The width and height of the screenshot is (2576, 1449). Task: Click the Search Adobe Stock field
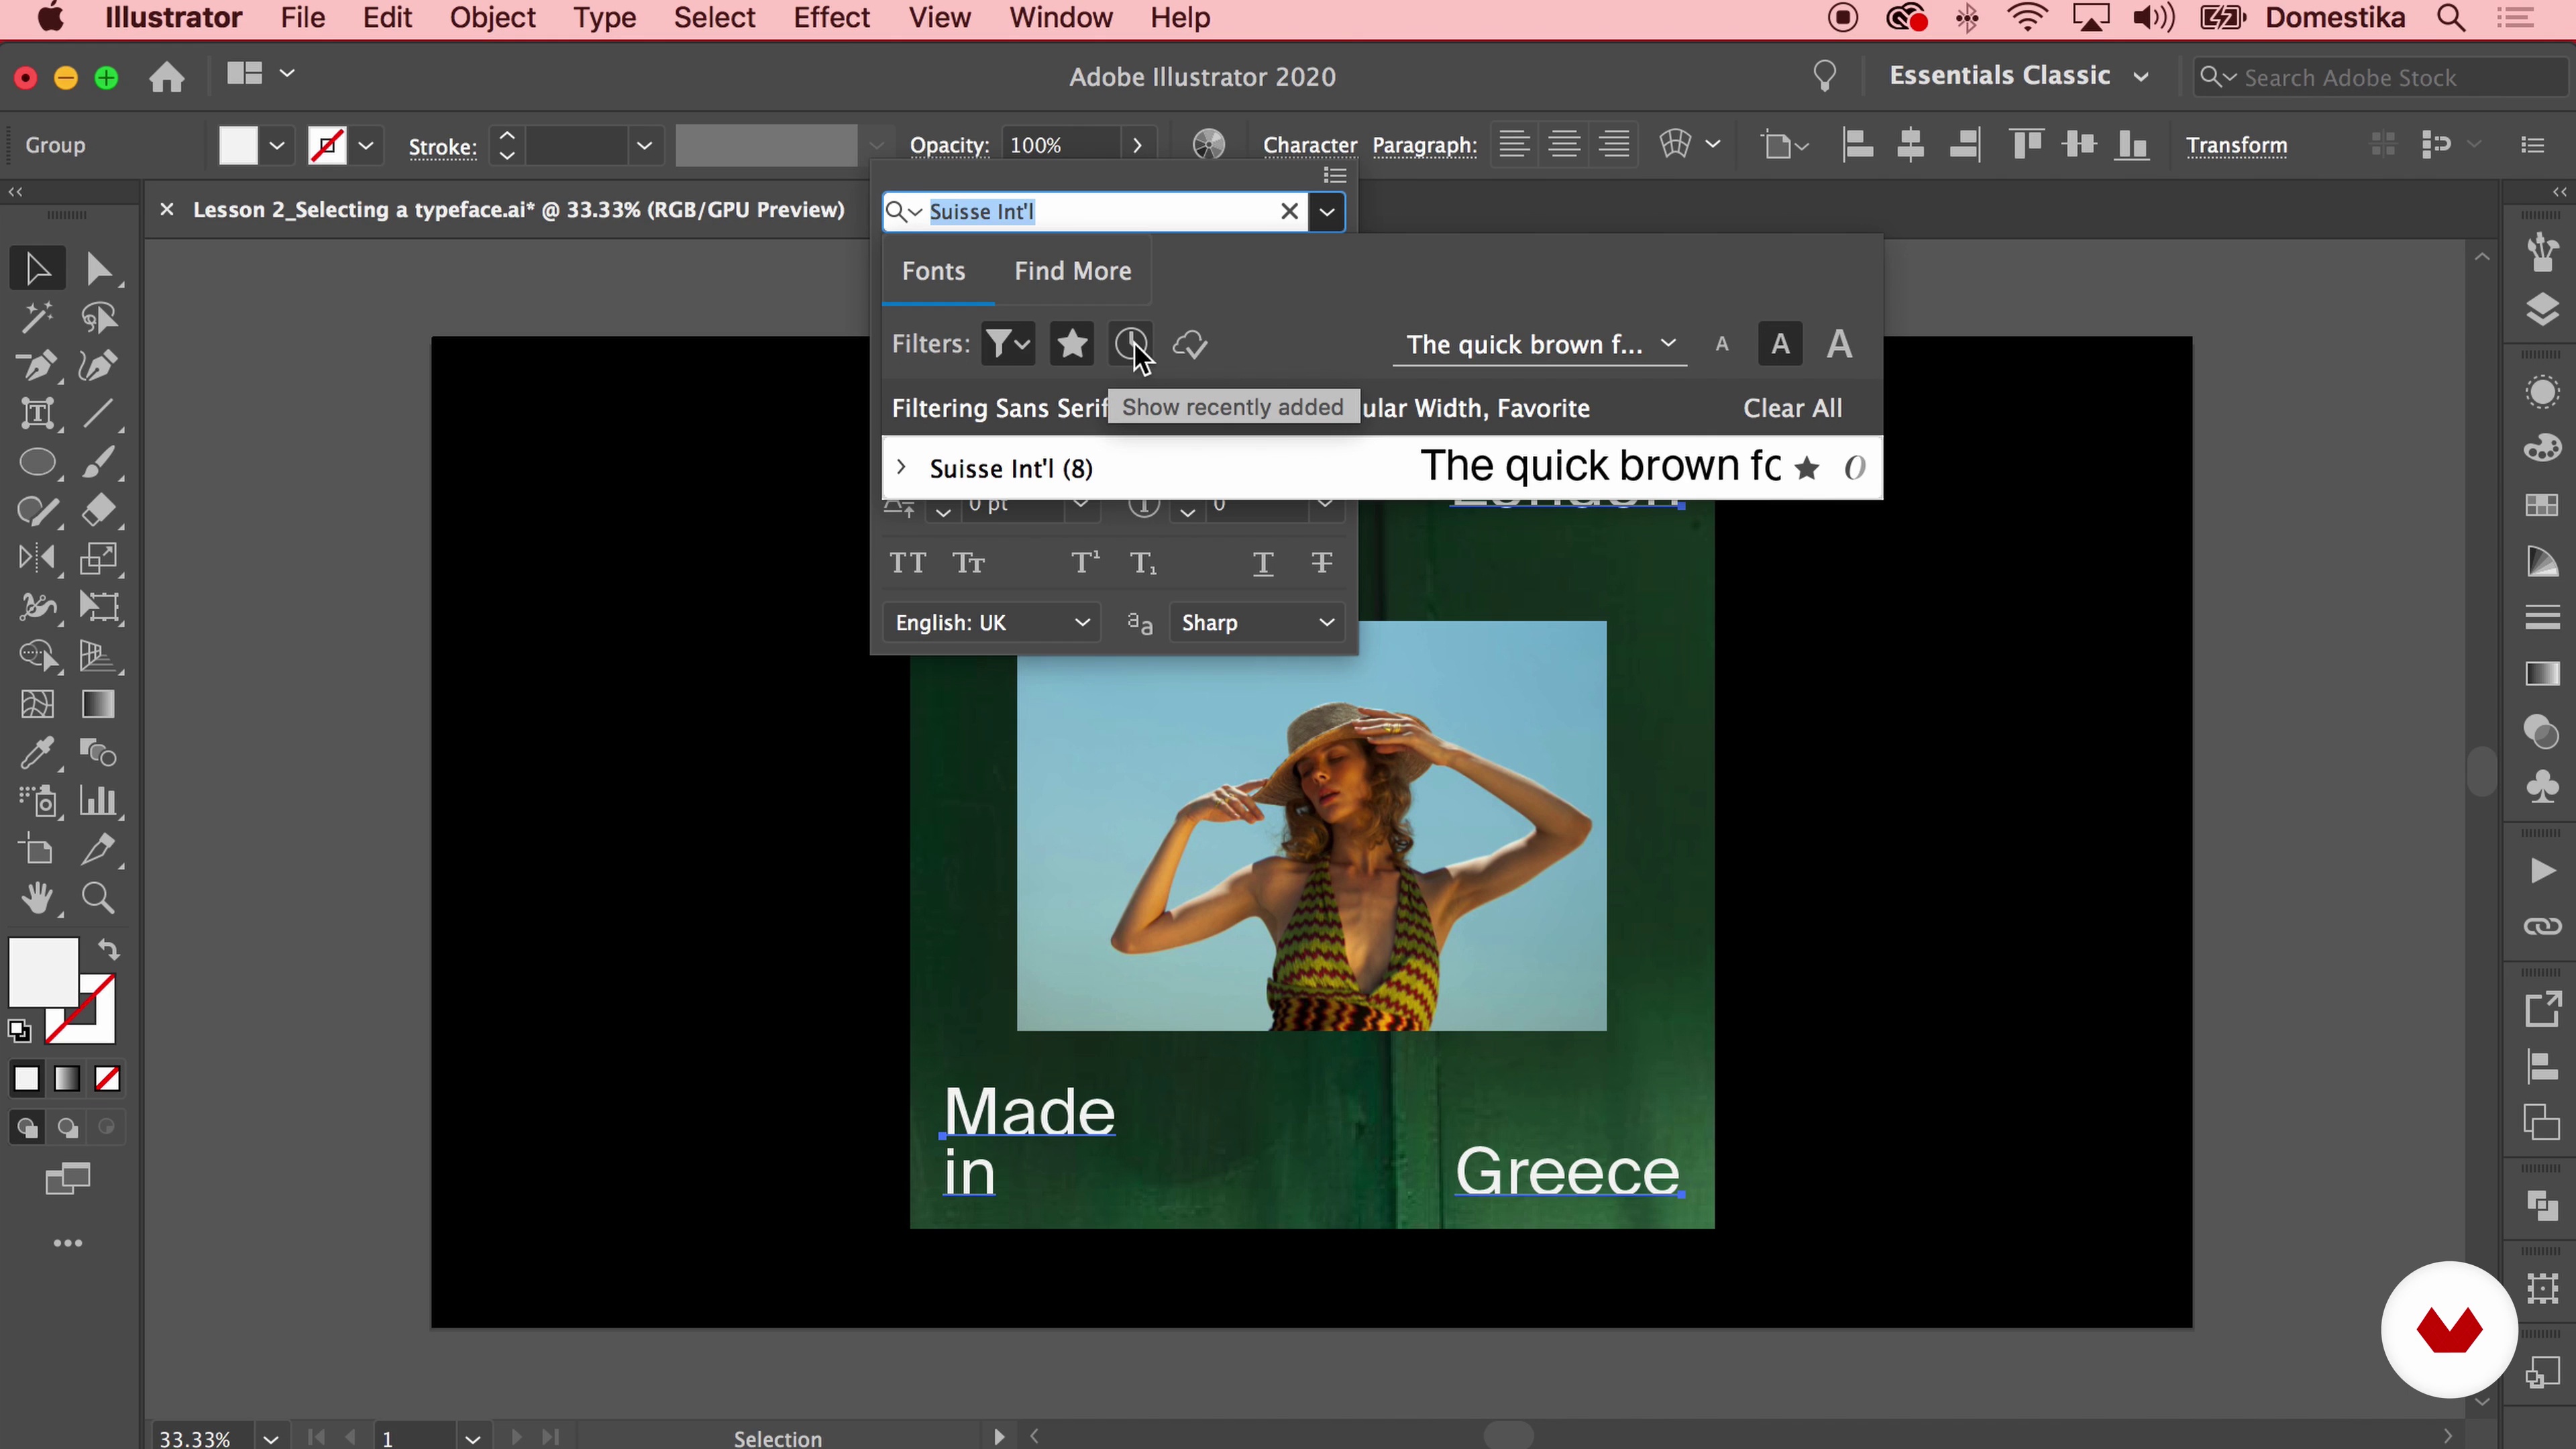2380,77
